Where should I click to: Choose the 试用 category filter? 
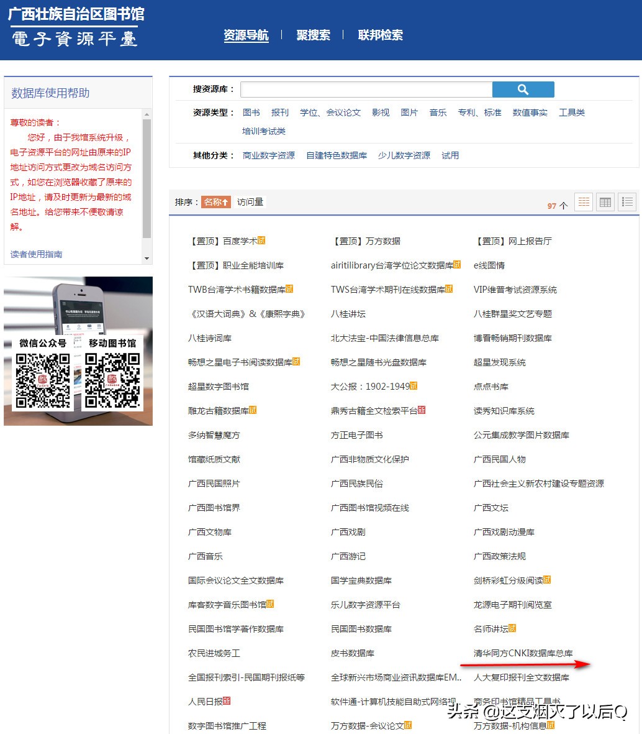[x=450, y=155]
